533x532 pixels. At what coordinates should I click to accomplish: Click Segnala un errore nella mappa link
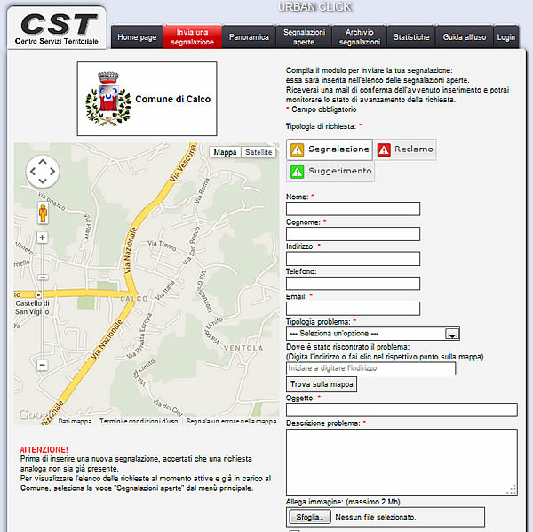[231, 422]
